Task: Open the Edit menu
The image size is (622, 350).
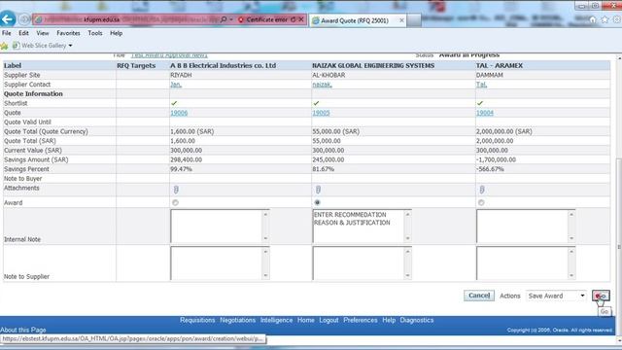Action: [x=23, y=33]
